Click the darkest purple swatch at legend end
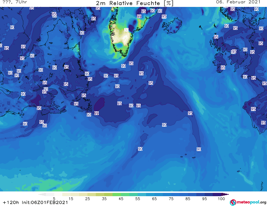267x206 pixels. pyautogui.click(x=225, y=194)
